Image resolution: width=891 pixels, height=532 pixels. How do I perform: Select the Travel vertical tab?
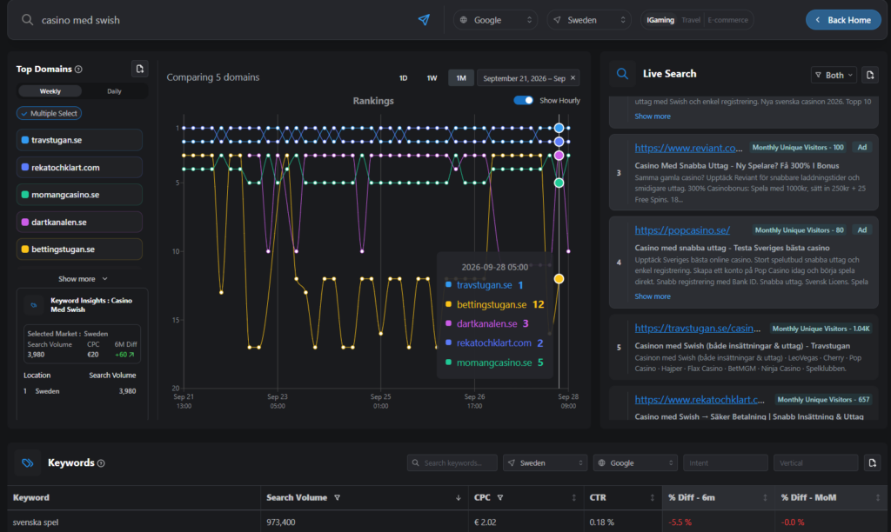(691, 20)
